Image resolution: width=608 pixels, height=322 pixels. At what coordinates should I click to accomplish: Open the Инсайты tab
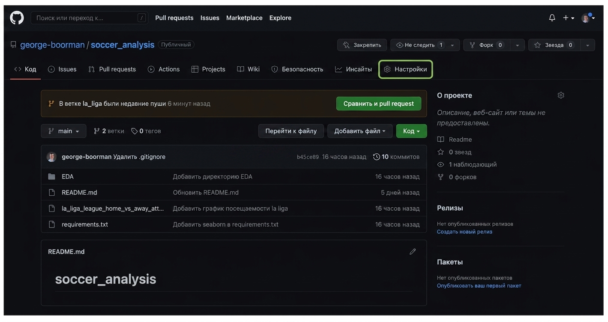pyautogui.click(x=353, y=69)
